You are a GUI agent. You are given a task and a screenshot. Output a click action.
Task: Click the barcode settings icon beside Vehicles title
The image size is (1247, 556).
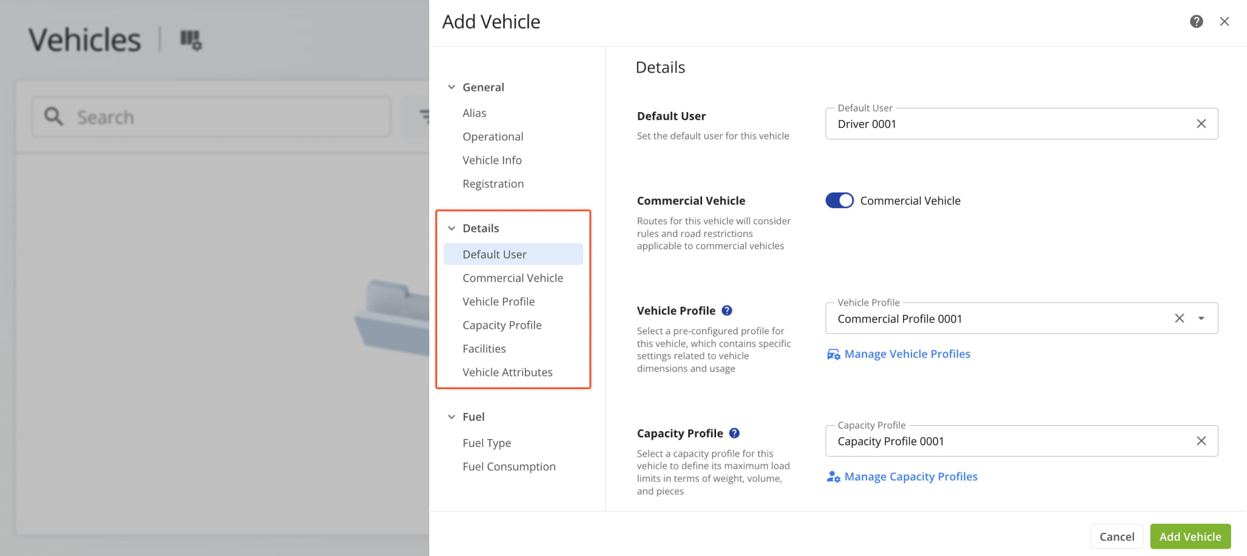click(x=191, y=40)
